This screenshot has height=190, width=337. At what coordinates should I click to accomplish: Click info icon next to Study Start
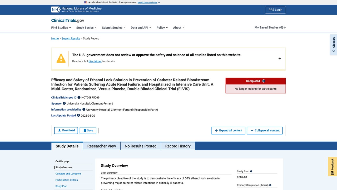tap(251, 172)
